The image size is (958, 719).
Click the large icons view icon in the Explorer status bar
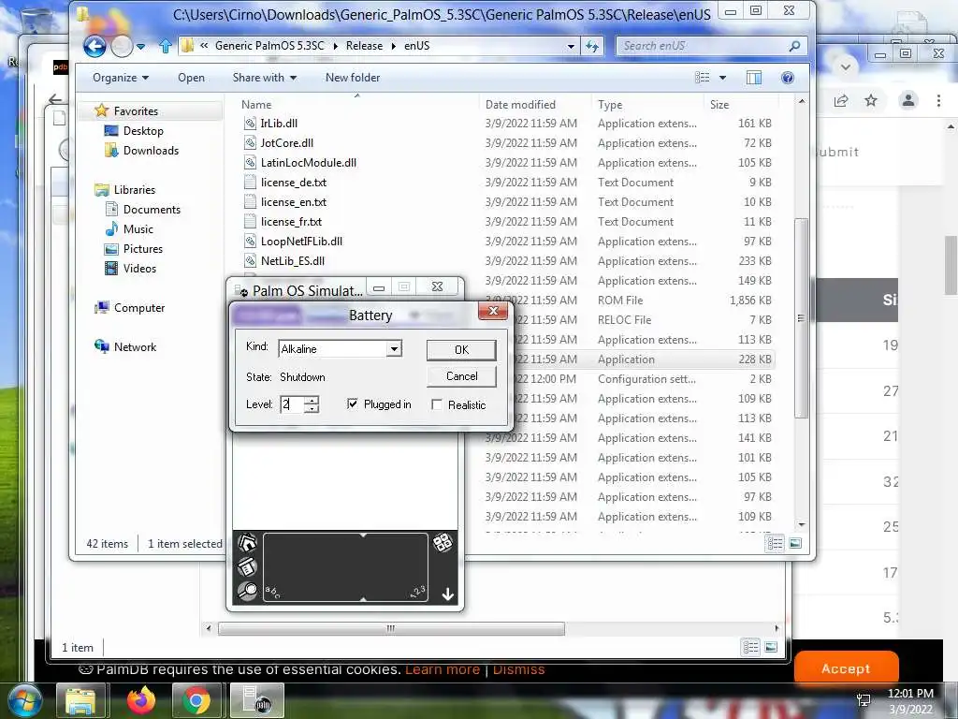[x=795, y=543]
